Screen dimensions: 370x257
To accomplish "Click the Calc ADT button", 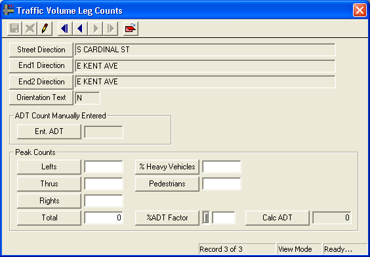I will click(x=277, y=218).
